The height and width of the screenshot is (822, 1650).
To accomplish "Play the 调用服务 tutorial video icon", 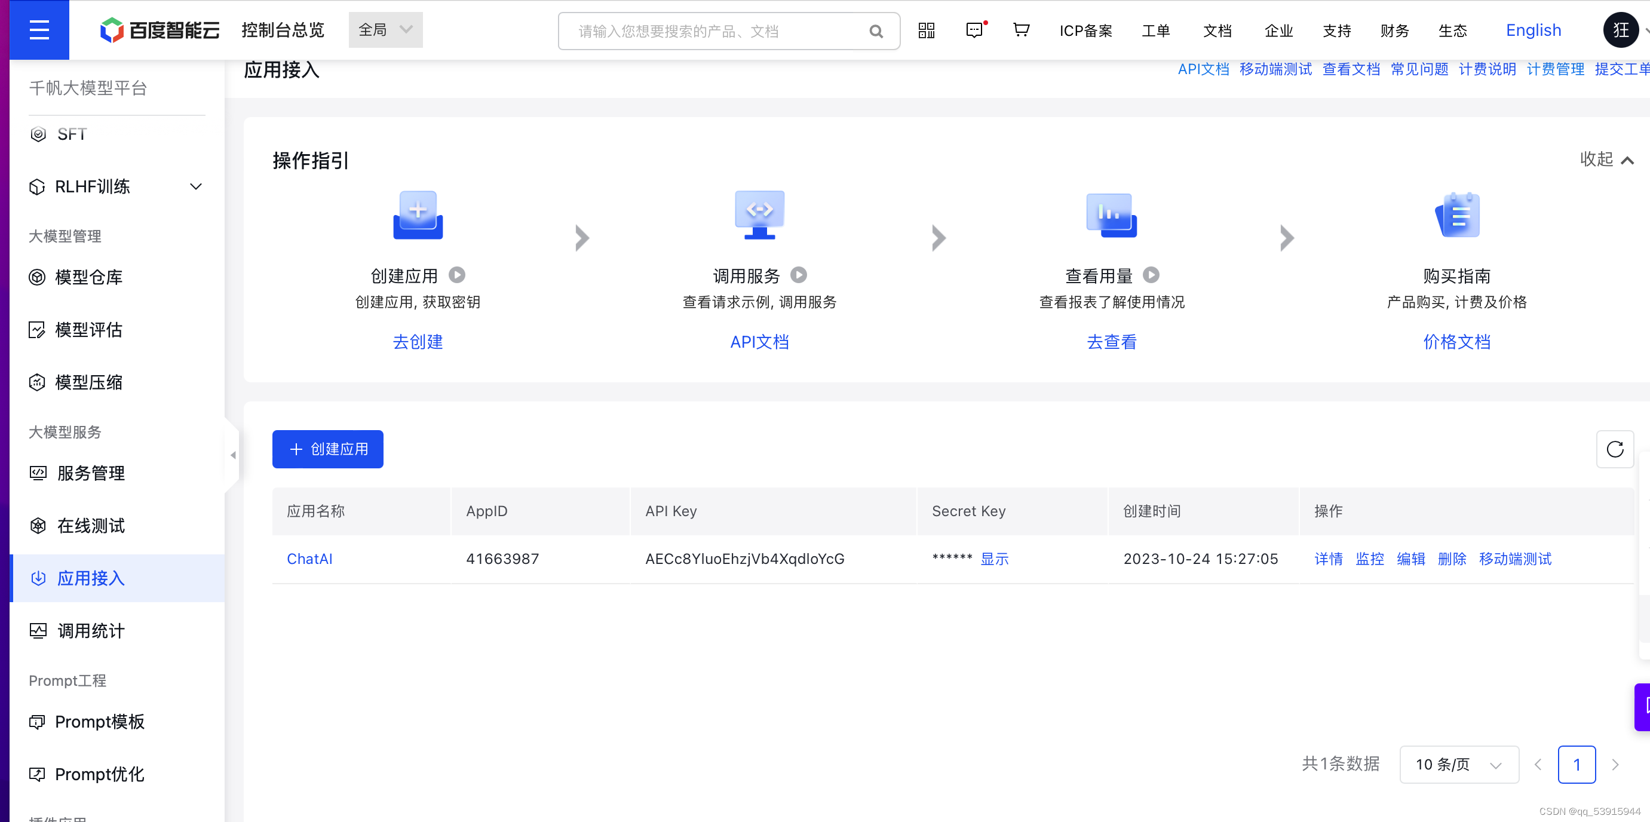I will point(798,275).
